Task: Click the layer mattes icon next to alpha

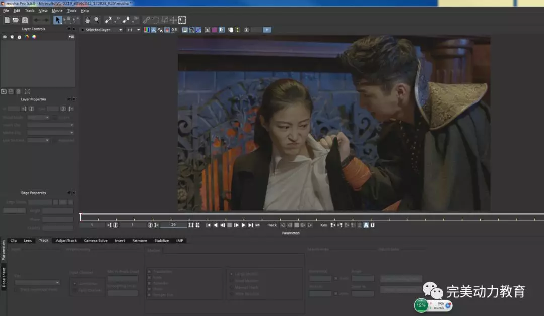Action: point(160,30)
